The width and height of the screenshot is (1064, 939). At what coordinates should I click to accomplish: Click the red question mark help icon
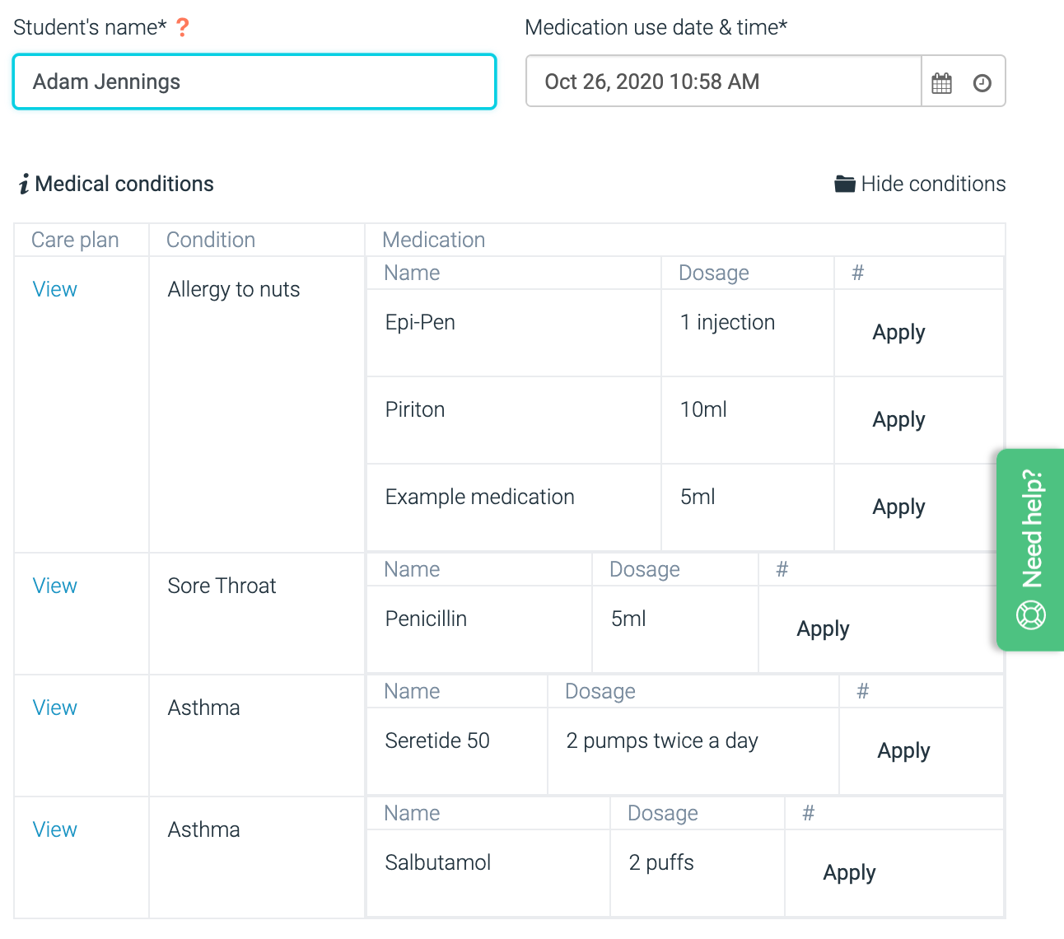point(183,28)
